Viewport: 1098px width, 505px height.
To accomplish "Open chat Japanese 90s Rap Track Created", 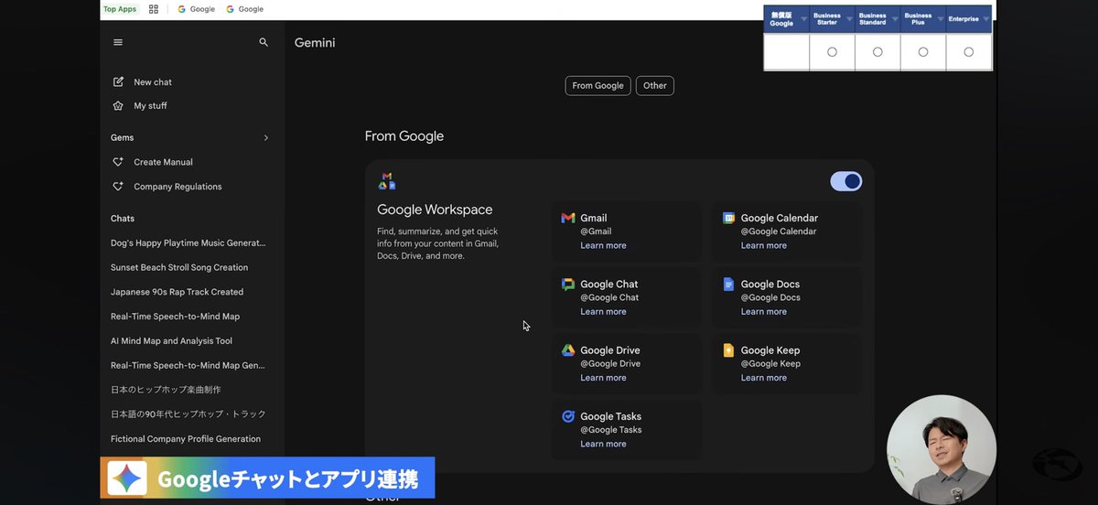I will click(177, 293).
